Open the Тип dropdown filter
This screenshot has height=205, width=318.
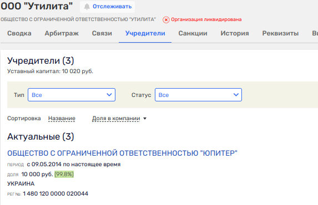72,95
